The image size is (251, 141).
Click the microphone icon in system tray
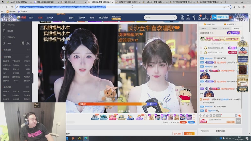pyautogui.click(x=224, y=138)
